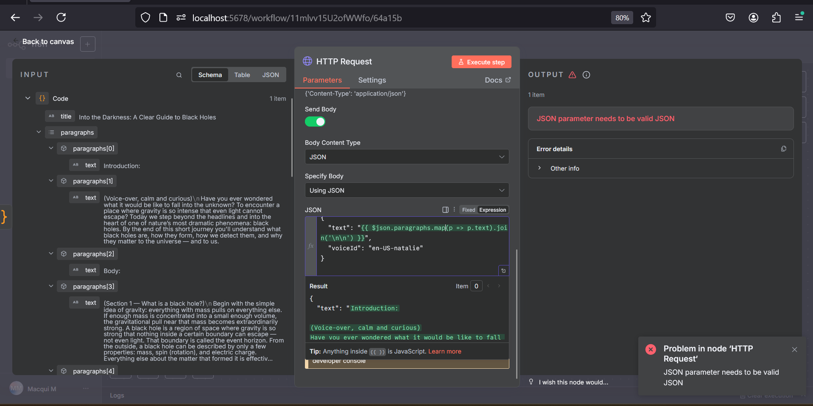Expand Other info in Error details
Image resolution: width=813 pixels, height=406 pixels.
(564, 168)
